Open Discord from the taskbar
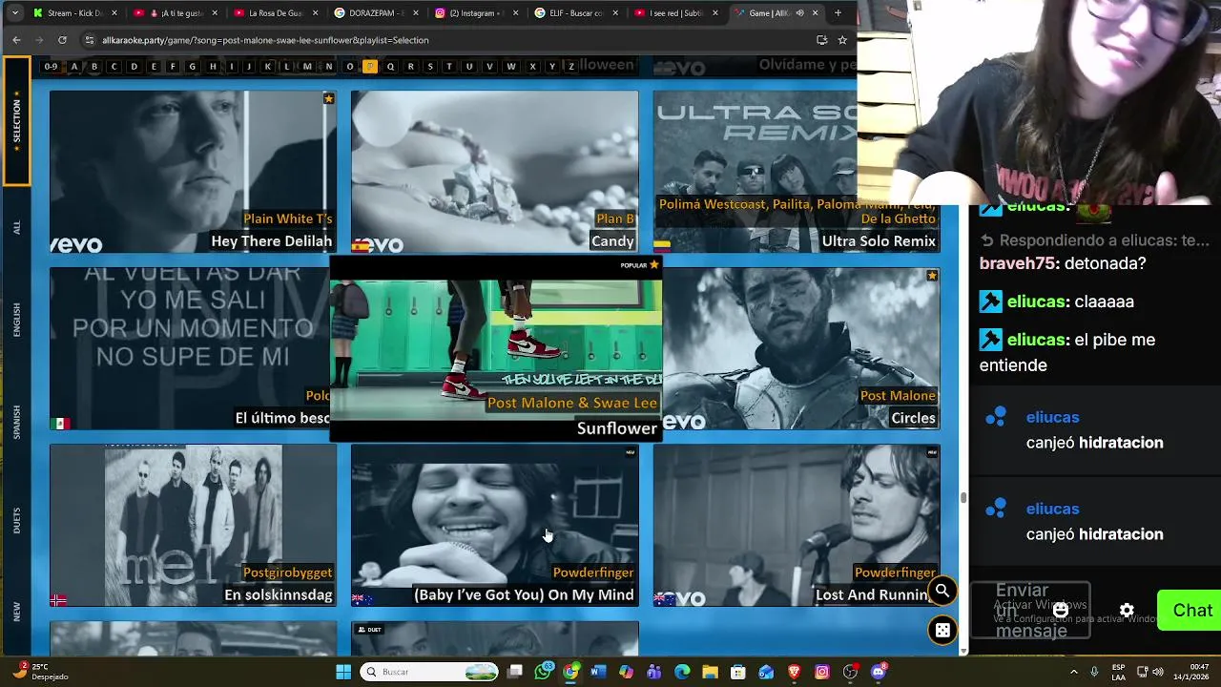This screenshot has width=1221, height=687. click(x=879, y=672)
